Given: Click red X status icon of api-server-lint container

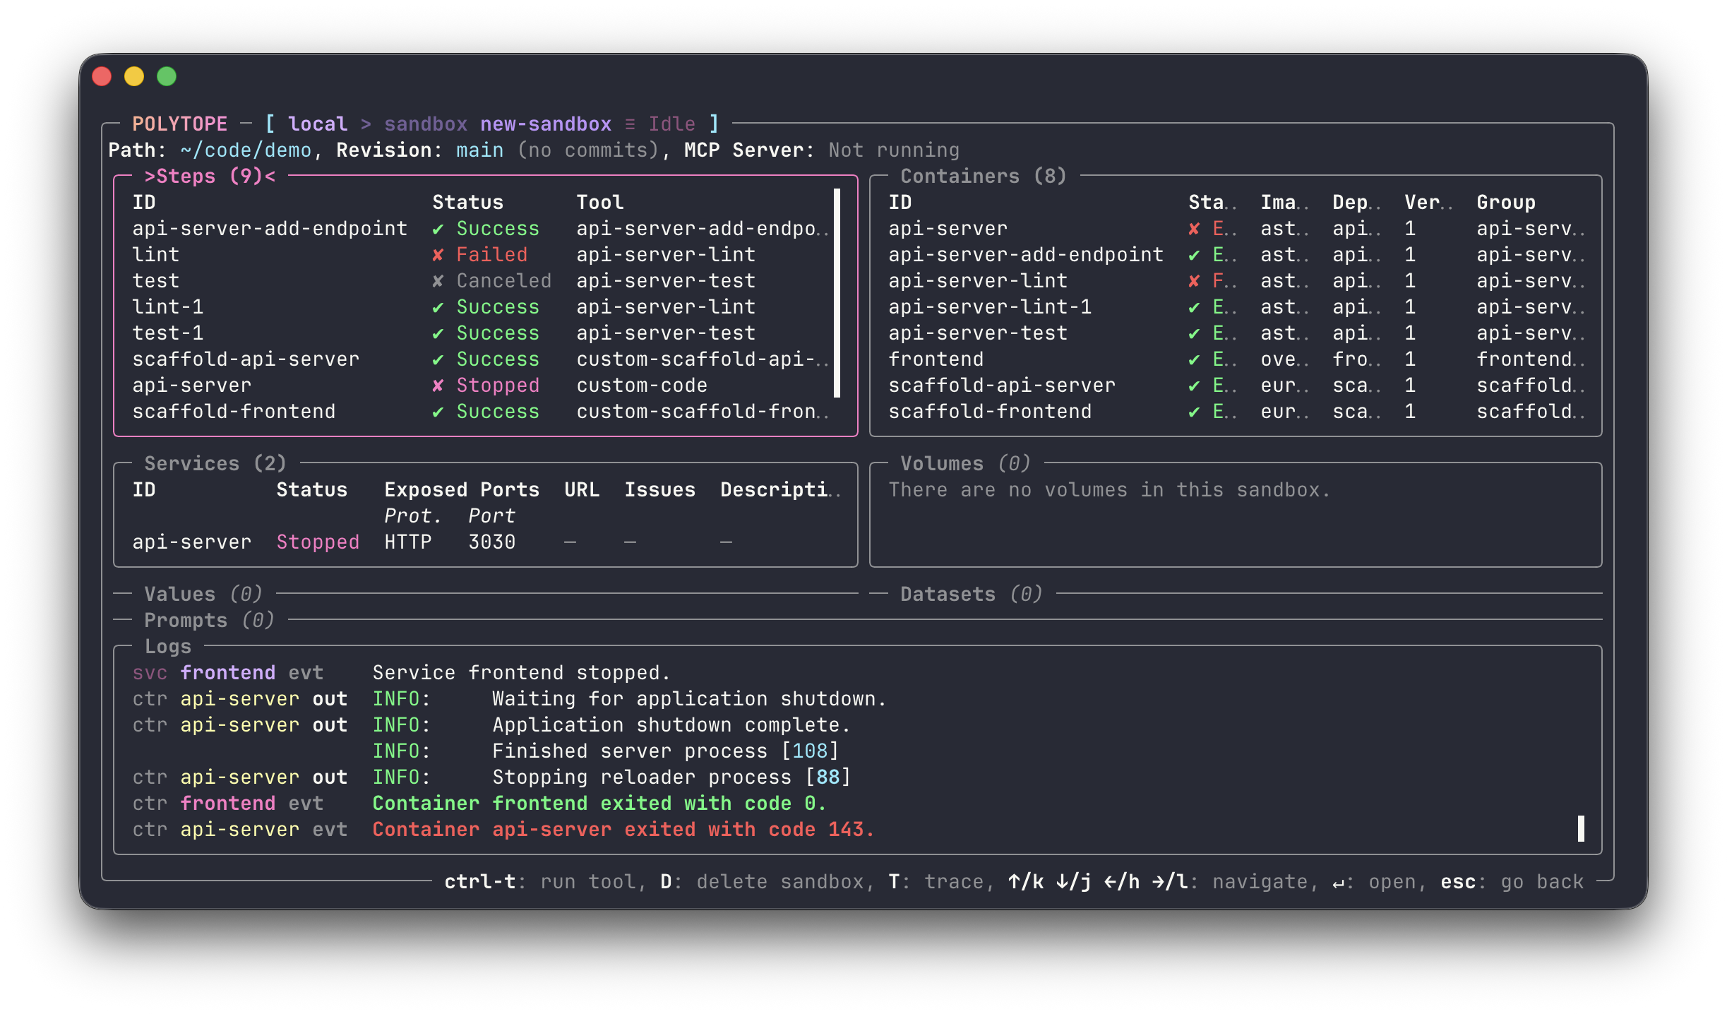Looking at the screenshot, I should click(1194, 281).
